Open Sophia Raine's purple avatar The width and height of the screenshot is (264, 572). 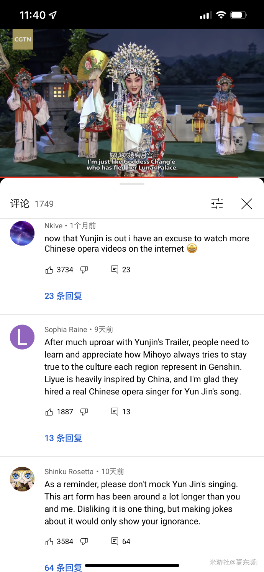point(22,337)
